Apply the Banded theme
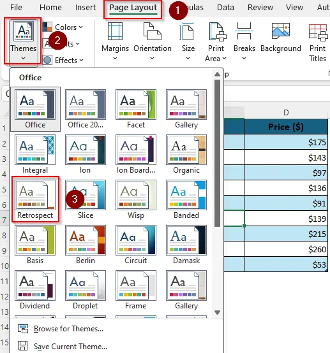330x353 pixels. click(186, 199)
